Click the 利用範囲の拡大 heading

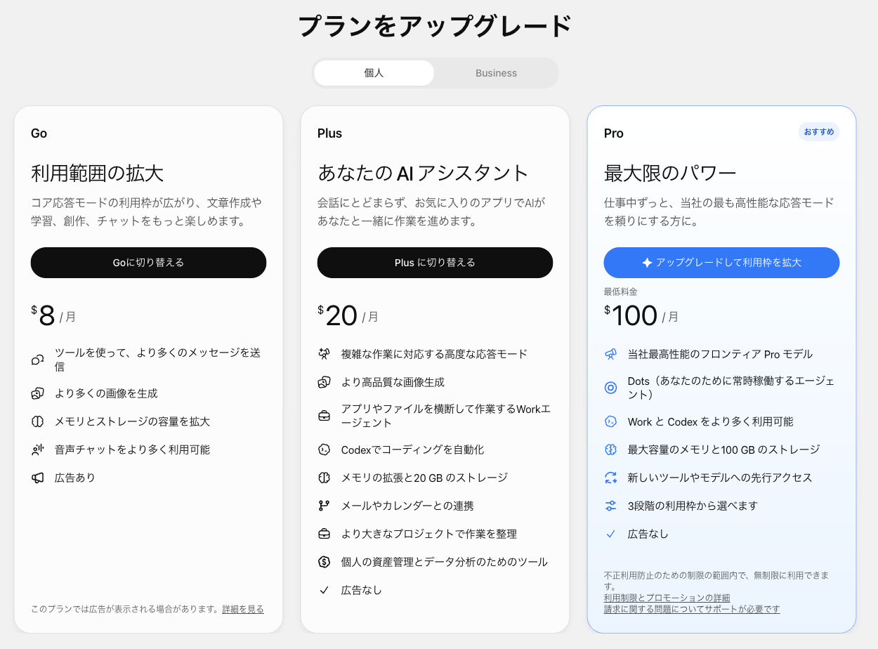pyautogui.click(x=98, y=173)
